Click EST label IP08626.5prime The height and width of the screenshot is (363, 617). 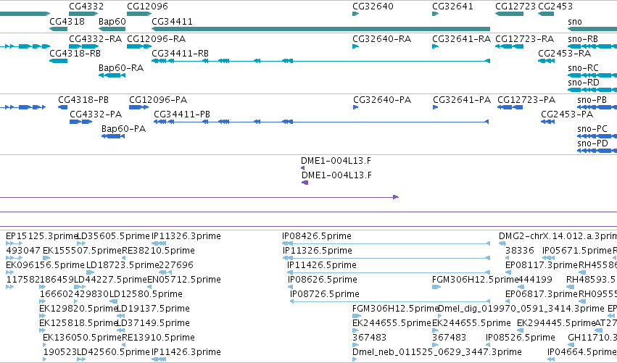click(323, 280)
